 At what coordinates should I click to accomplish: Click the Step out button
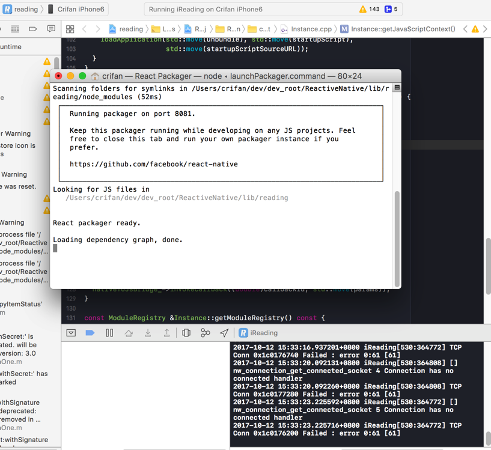click(167, 333)
